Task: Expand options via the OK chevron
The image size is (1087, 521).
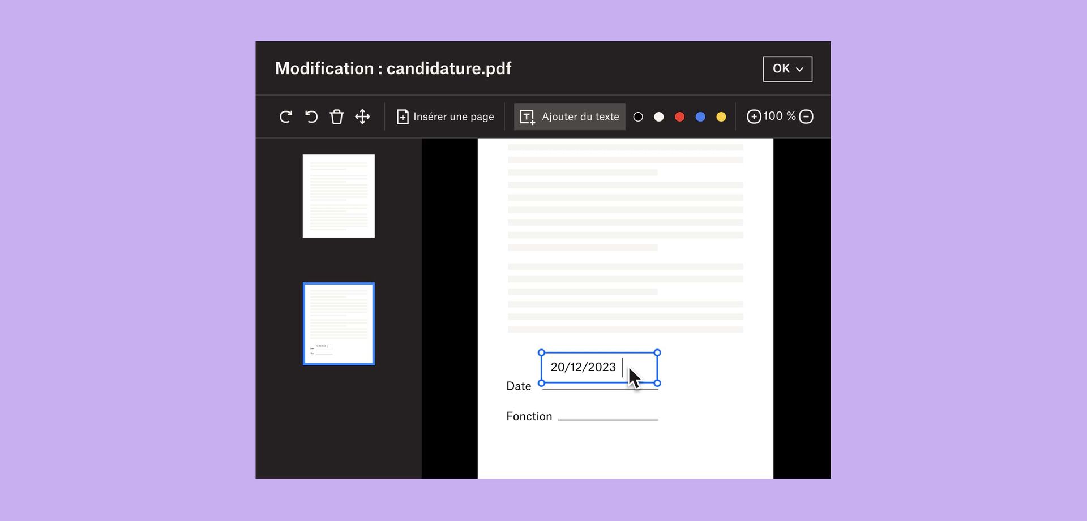Action: click(x=799, y=69)
